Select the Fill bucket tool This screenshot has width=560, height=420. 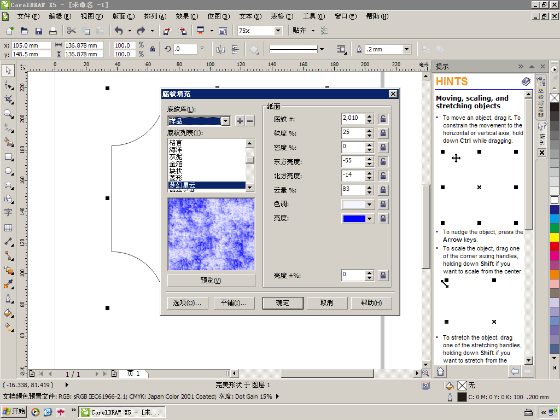coord(9,313)
